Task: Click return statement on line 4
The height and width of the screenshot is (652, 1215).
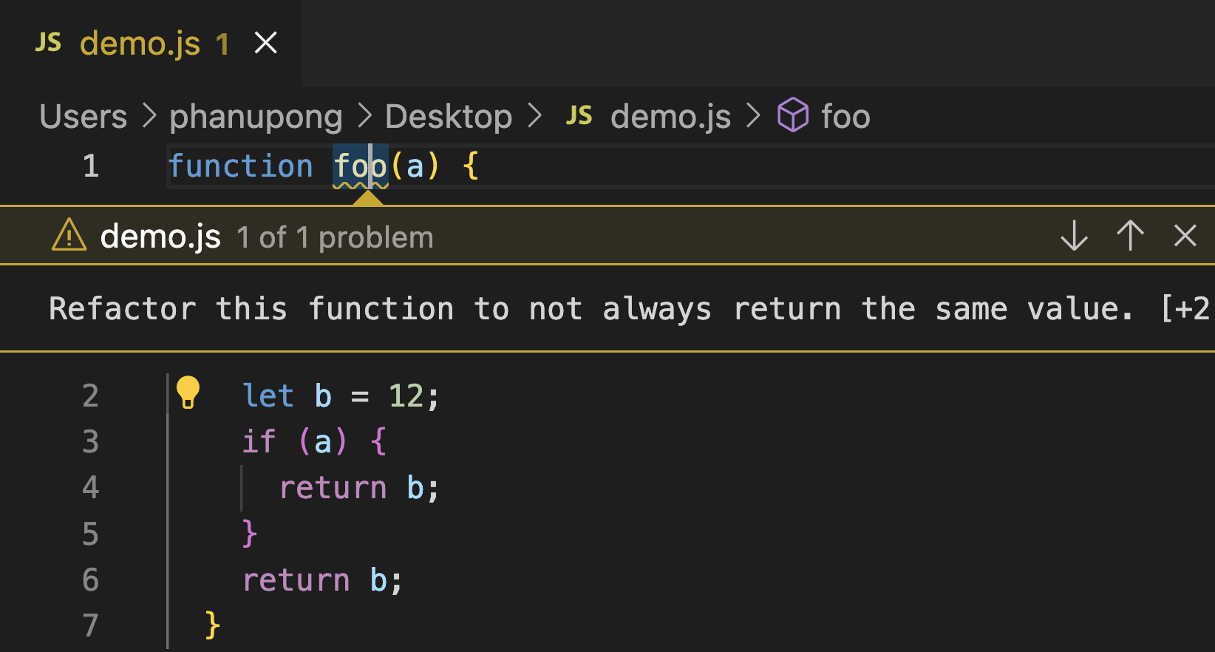Action: 359,488
